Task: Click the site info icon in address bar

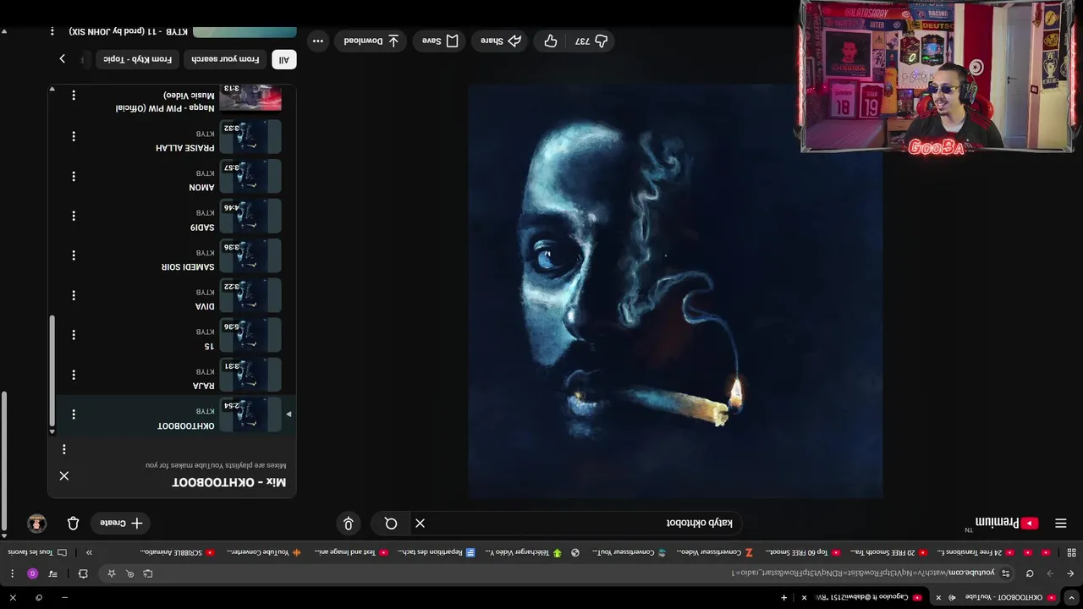Action: click(1005, 573)
